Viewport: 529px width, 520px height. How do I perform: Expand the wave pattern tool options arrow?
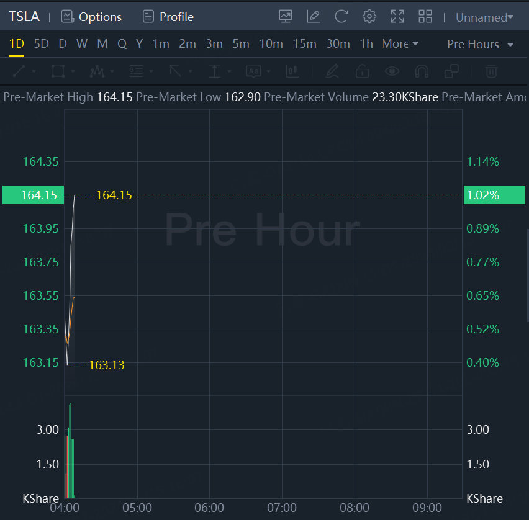(112, 71)
